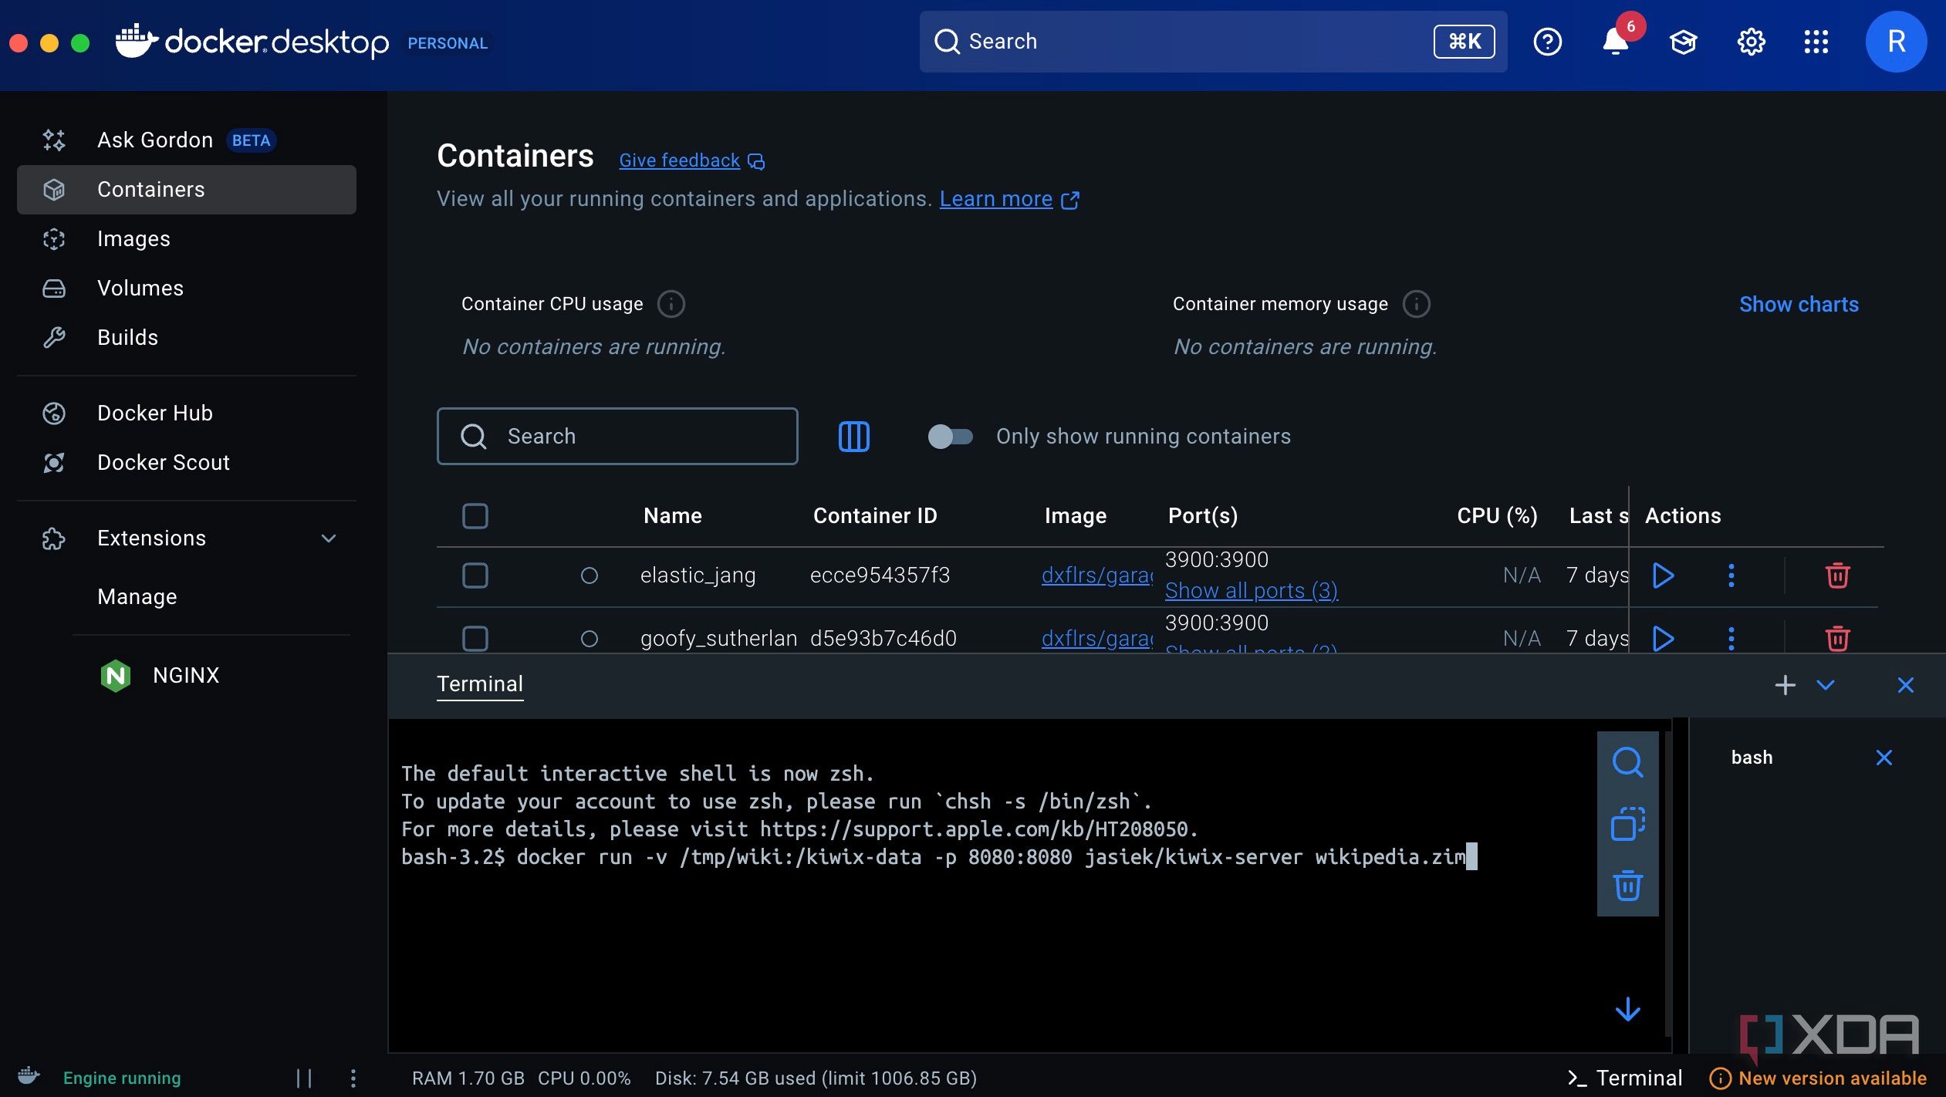Screen dimensions: 1946x1097
Task: Open Docker Scout
Action: pos(186,463)
